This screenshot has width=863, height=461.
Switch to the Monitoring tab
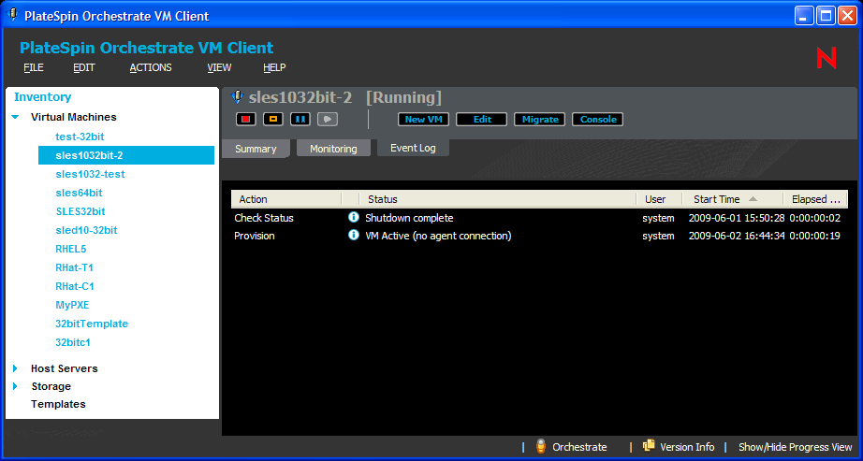click(x=333, y=149)
